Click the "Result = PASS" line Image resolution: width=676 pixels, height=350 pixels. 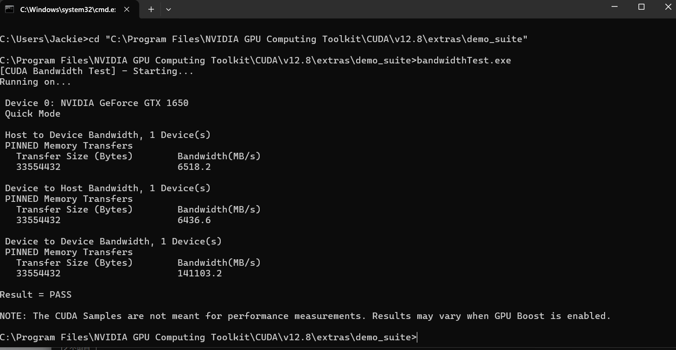36,295
